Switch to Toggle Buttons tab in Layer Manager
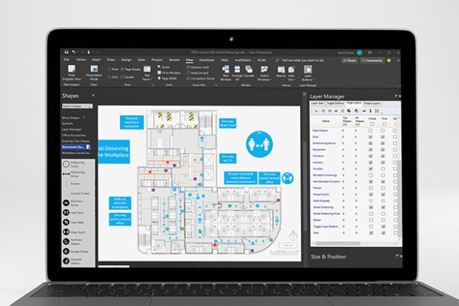Image resolution: width=459 pixels, height=306 pixels. tap(335, 103)
